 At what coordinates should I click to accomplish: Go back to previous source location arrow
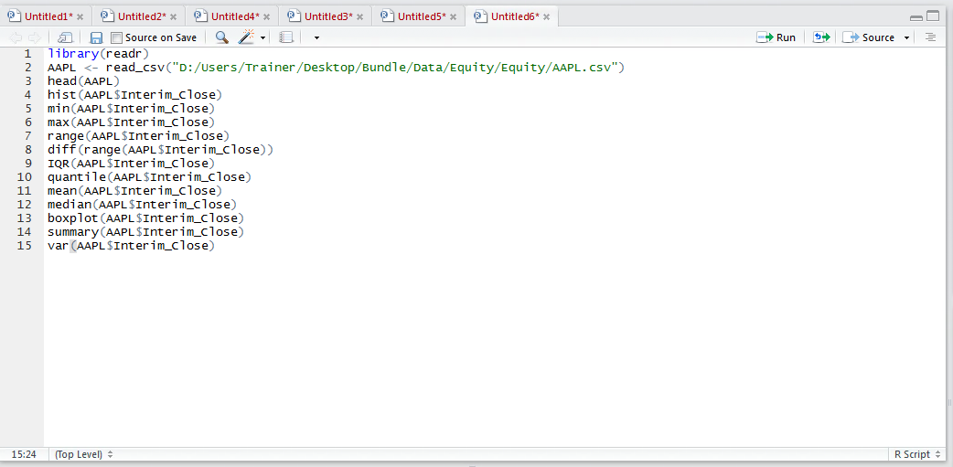point(16,37)
